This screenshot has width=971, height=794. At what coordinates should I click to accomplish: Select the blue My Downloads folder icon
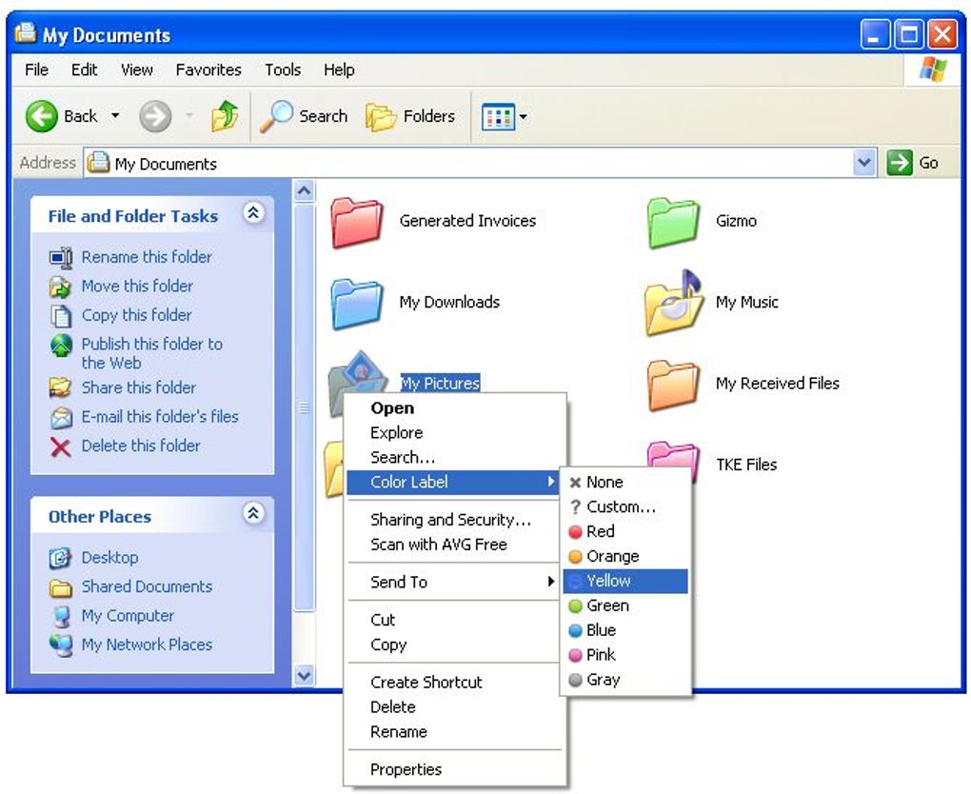tap(357, 304)
